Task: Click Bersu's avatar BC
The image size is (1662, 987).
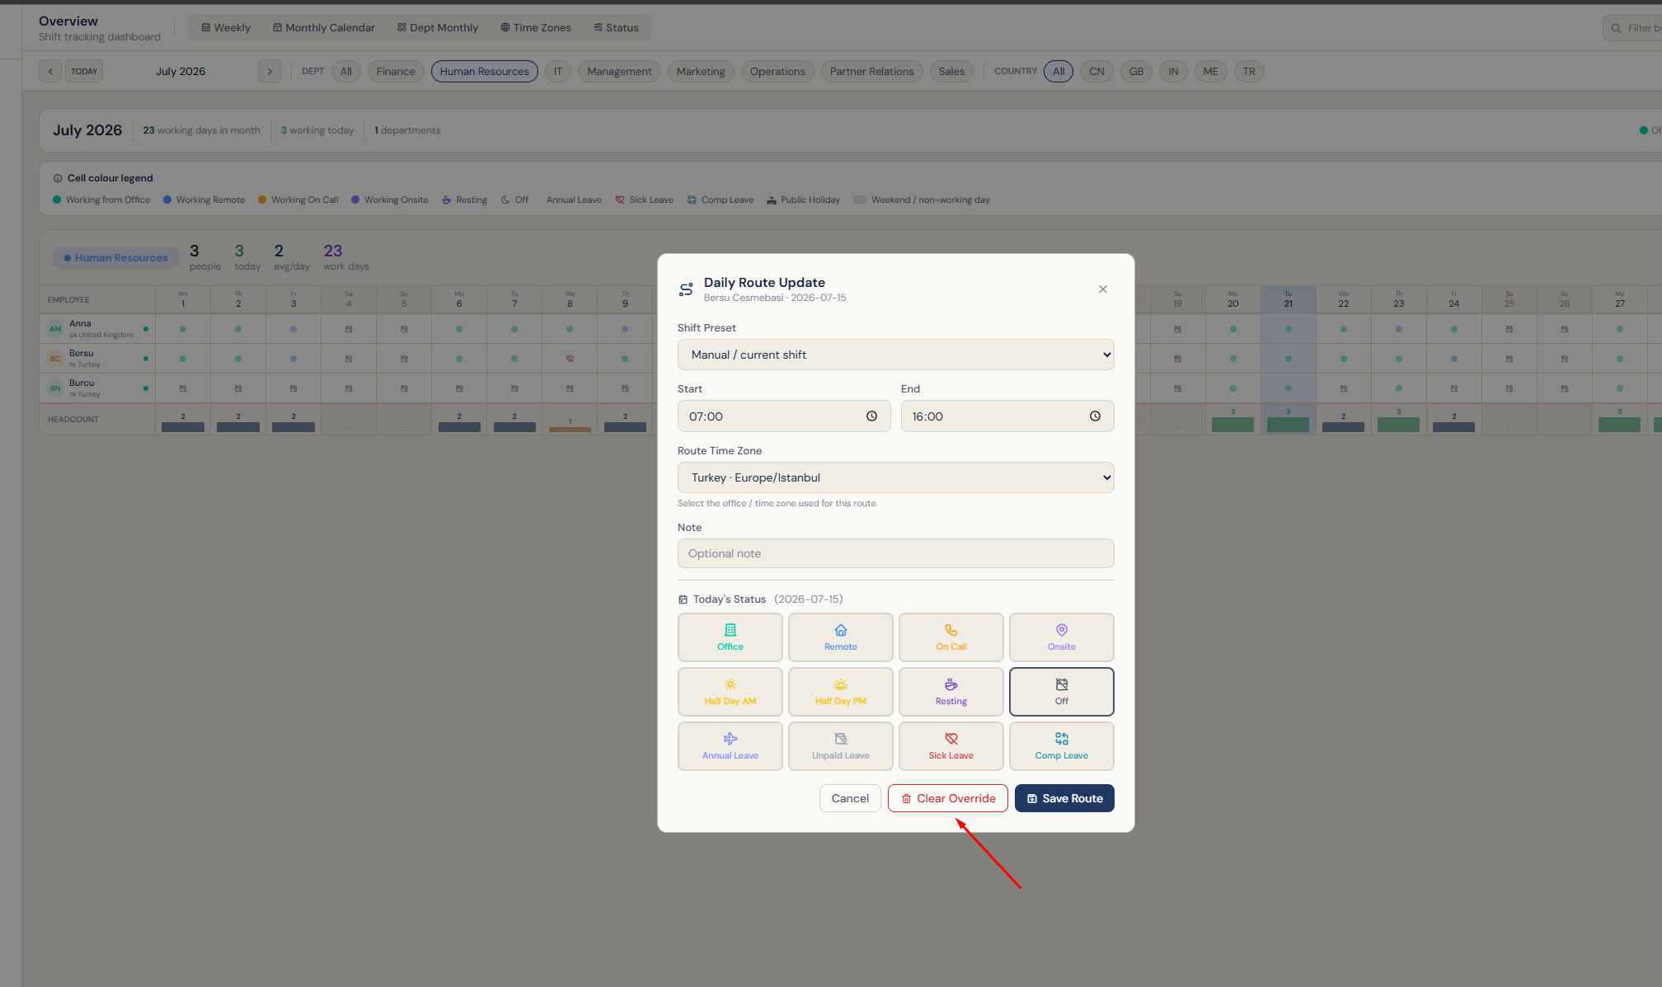Action: 55,359
